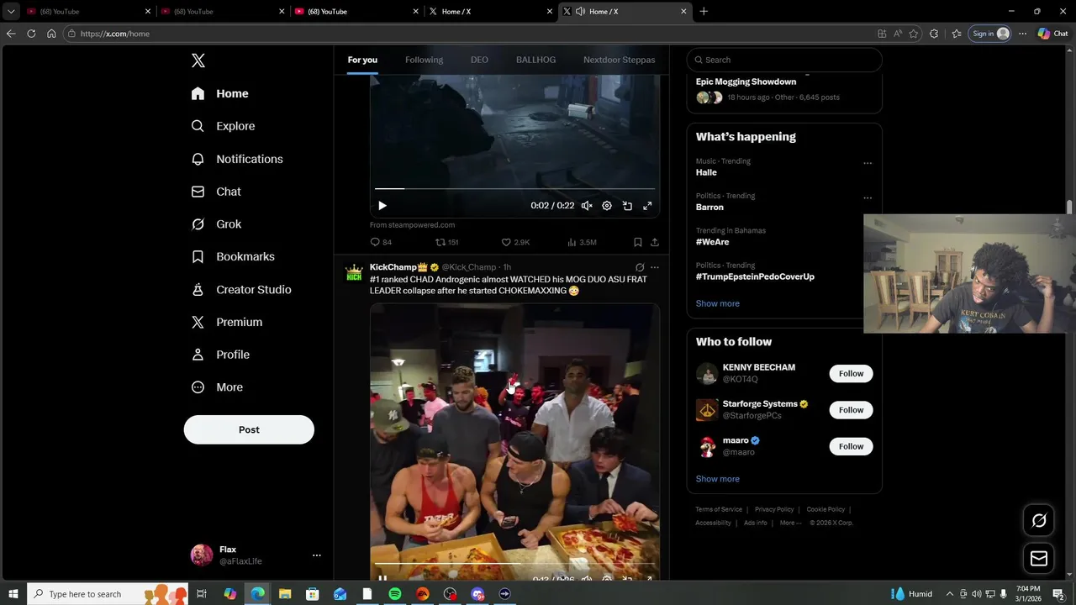Share the steampowered post

point(655,242)
